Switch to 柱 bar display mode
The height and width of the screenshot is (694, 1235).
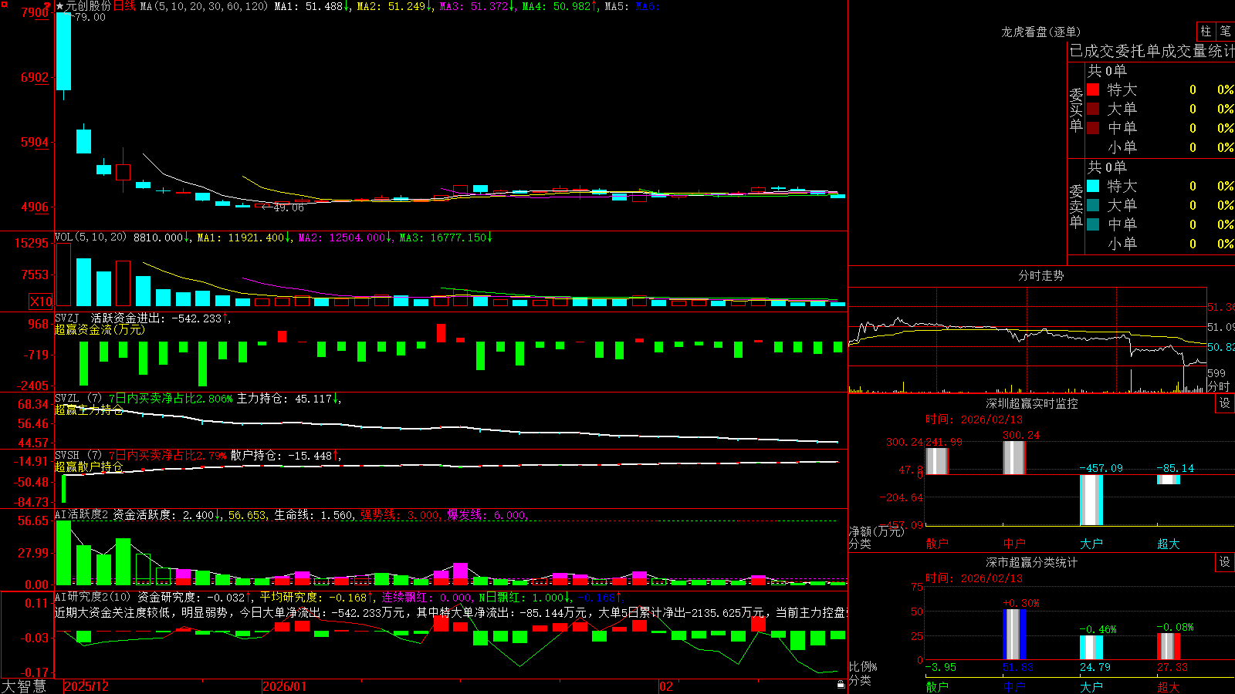tap(1206, 31)
